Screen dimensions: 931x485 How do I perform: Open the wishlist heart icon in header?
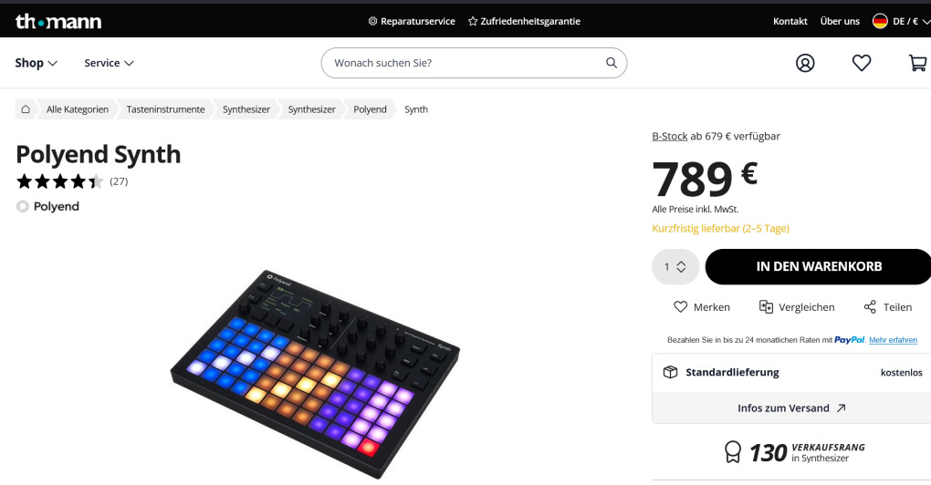[862, 63]
